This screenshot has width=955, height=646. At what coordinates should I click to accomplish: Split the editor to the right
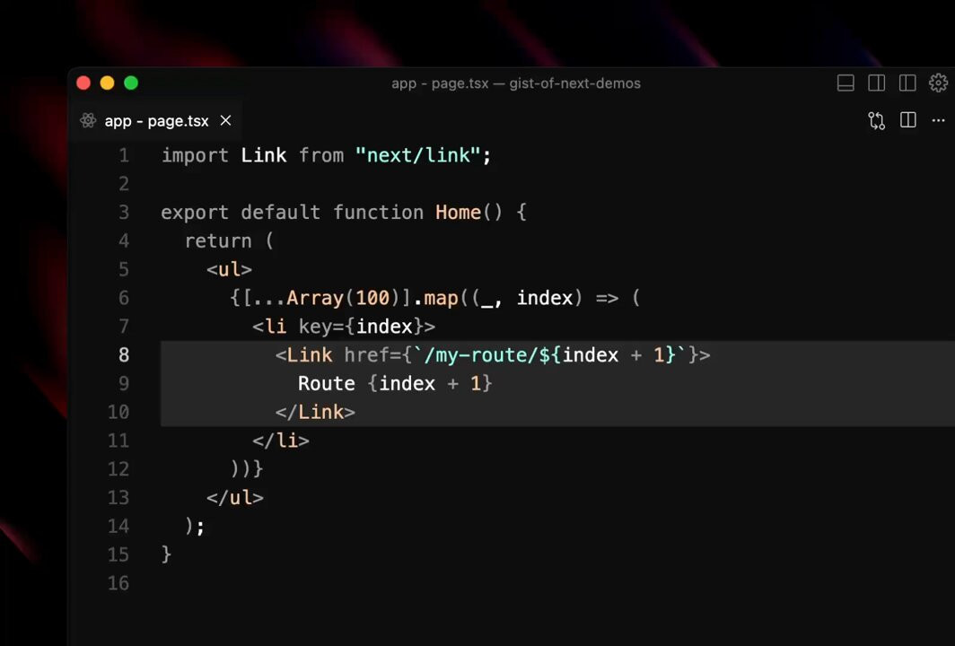pos(908,120)
